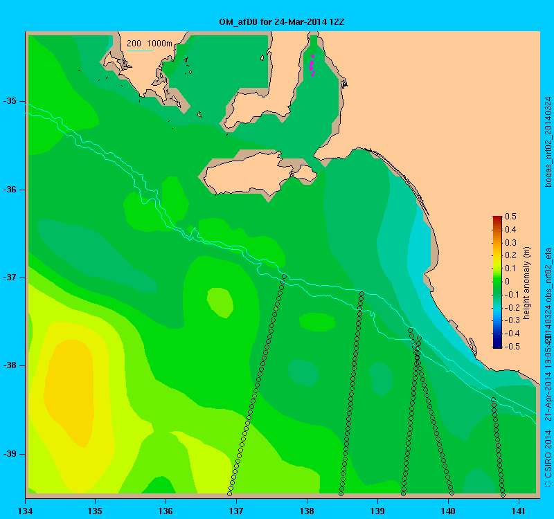
Task: Click the -0.4 colorbar tick label
Action: pyautogui.click(x=512, y=334)
